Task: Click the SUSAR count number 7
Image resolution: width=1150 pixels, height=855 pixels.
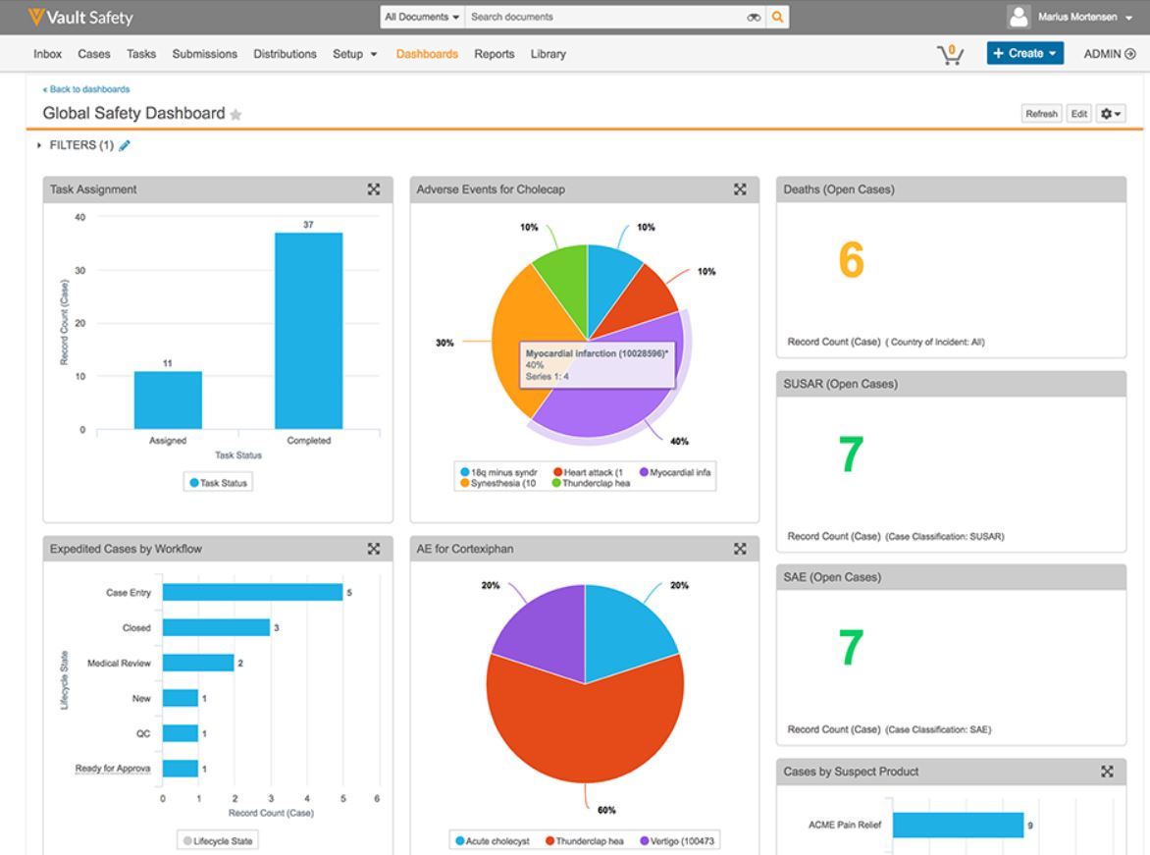Action: tap(851, 454)
